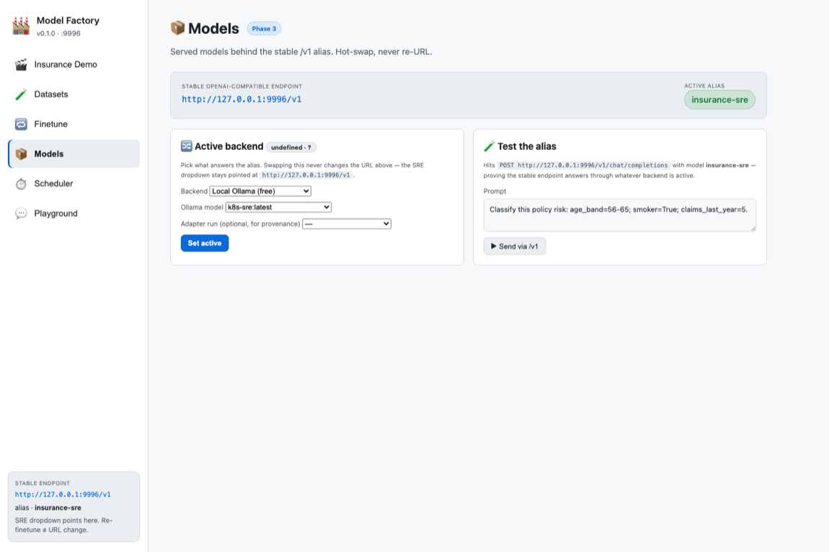The height and width of the screenshot is (552, 829).
Task: Click the package icon beside Models heading
Action: coord(177,28)
